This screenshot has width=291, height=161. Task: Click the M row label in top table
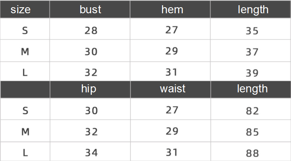[25, 51]
